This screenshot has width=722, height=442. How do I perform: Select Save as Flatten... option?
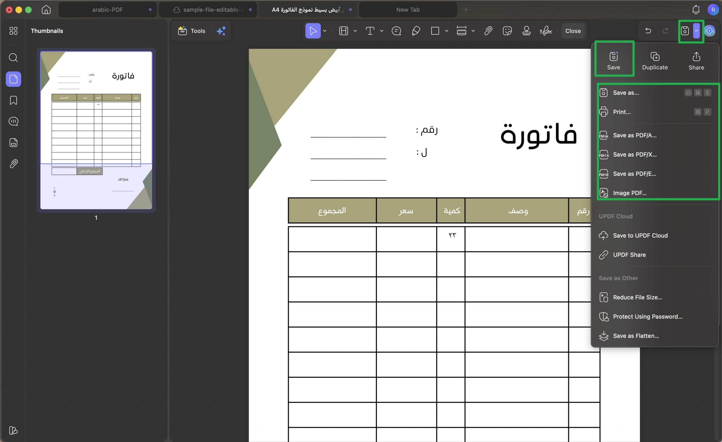point(655,336)
